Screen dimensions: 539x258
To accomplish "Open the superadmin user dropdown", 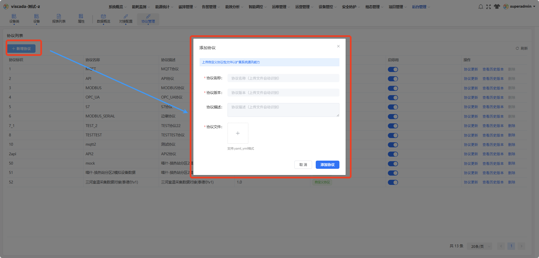I will [522, 6].
